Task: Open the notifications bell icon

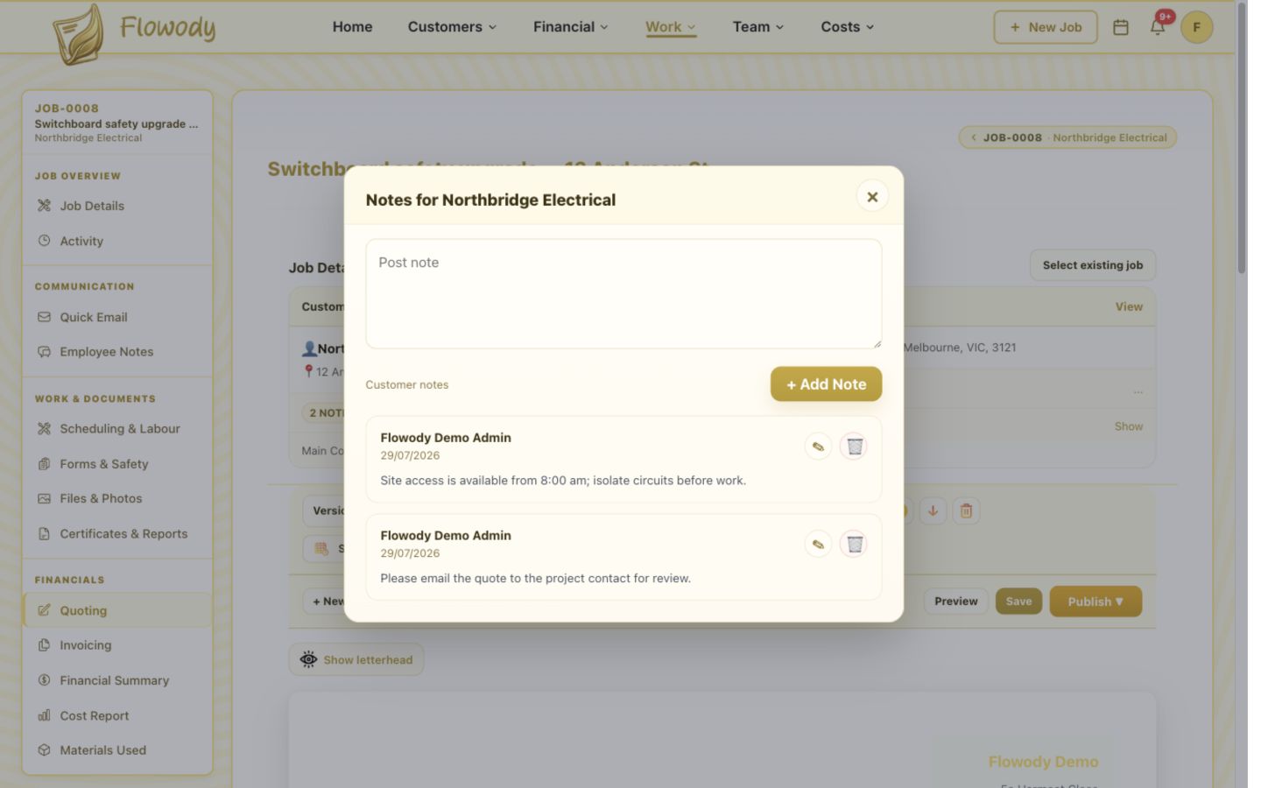Action: click(1158, 27)
